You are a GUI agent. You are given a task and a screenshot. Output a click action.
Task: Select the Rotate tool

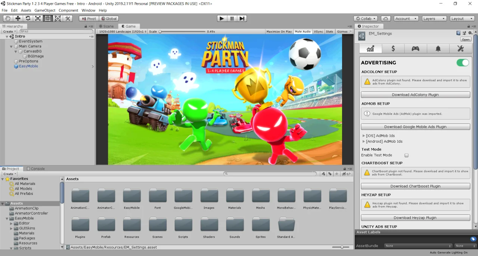pos(28,19)
